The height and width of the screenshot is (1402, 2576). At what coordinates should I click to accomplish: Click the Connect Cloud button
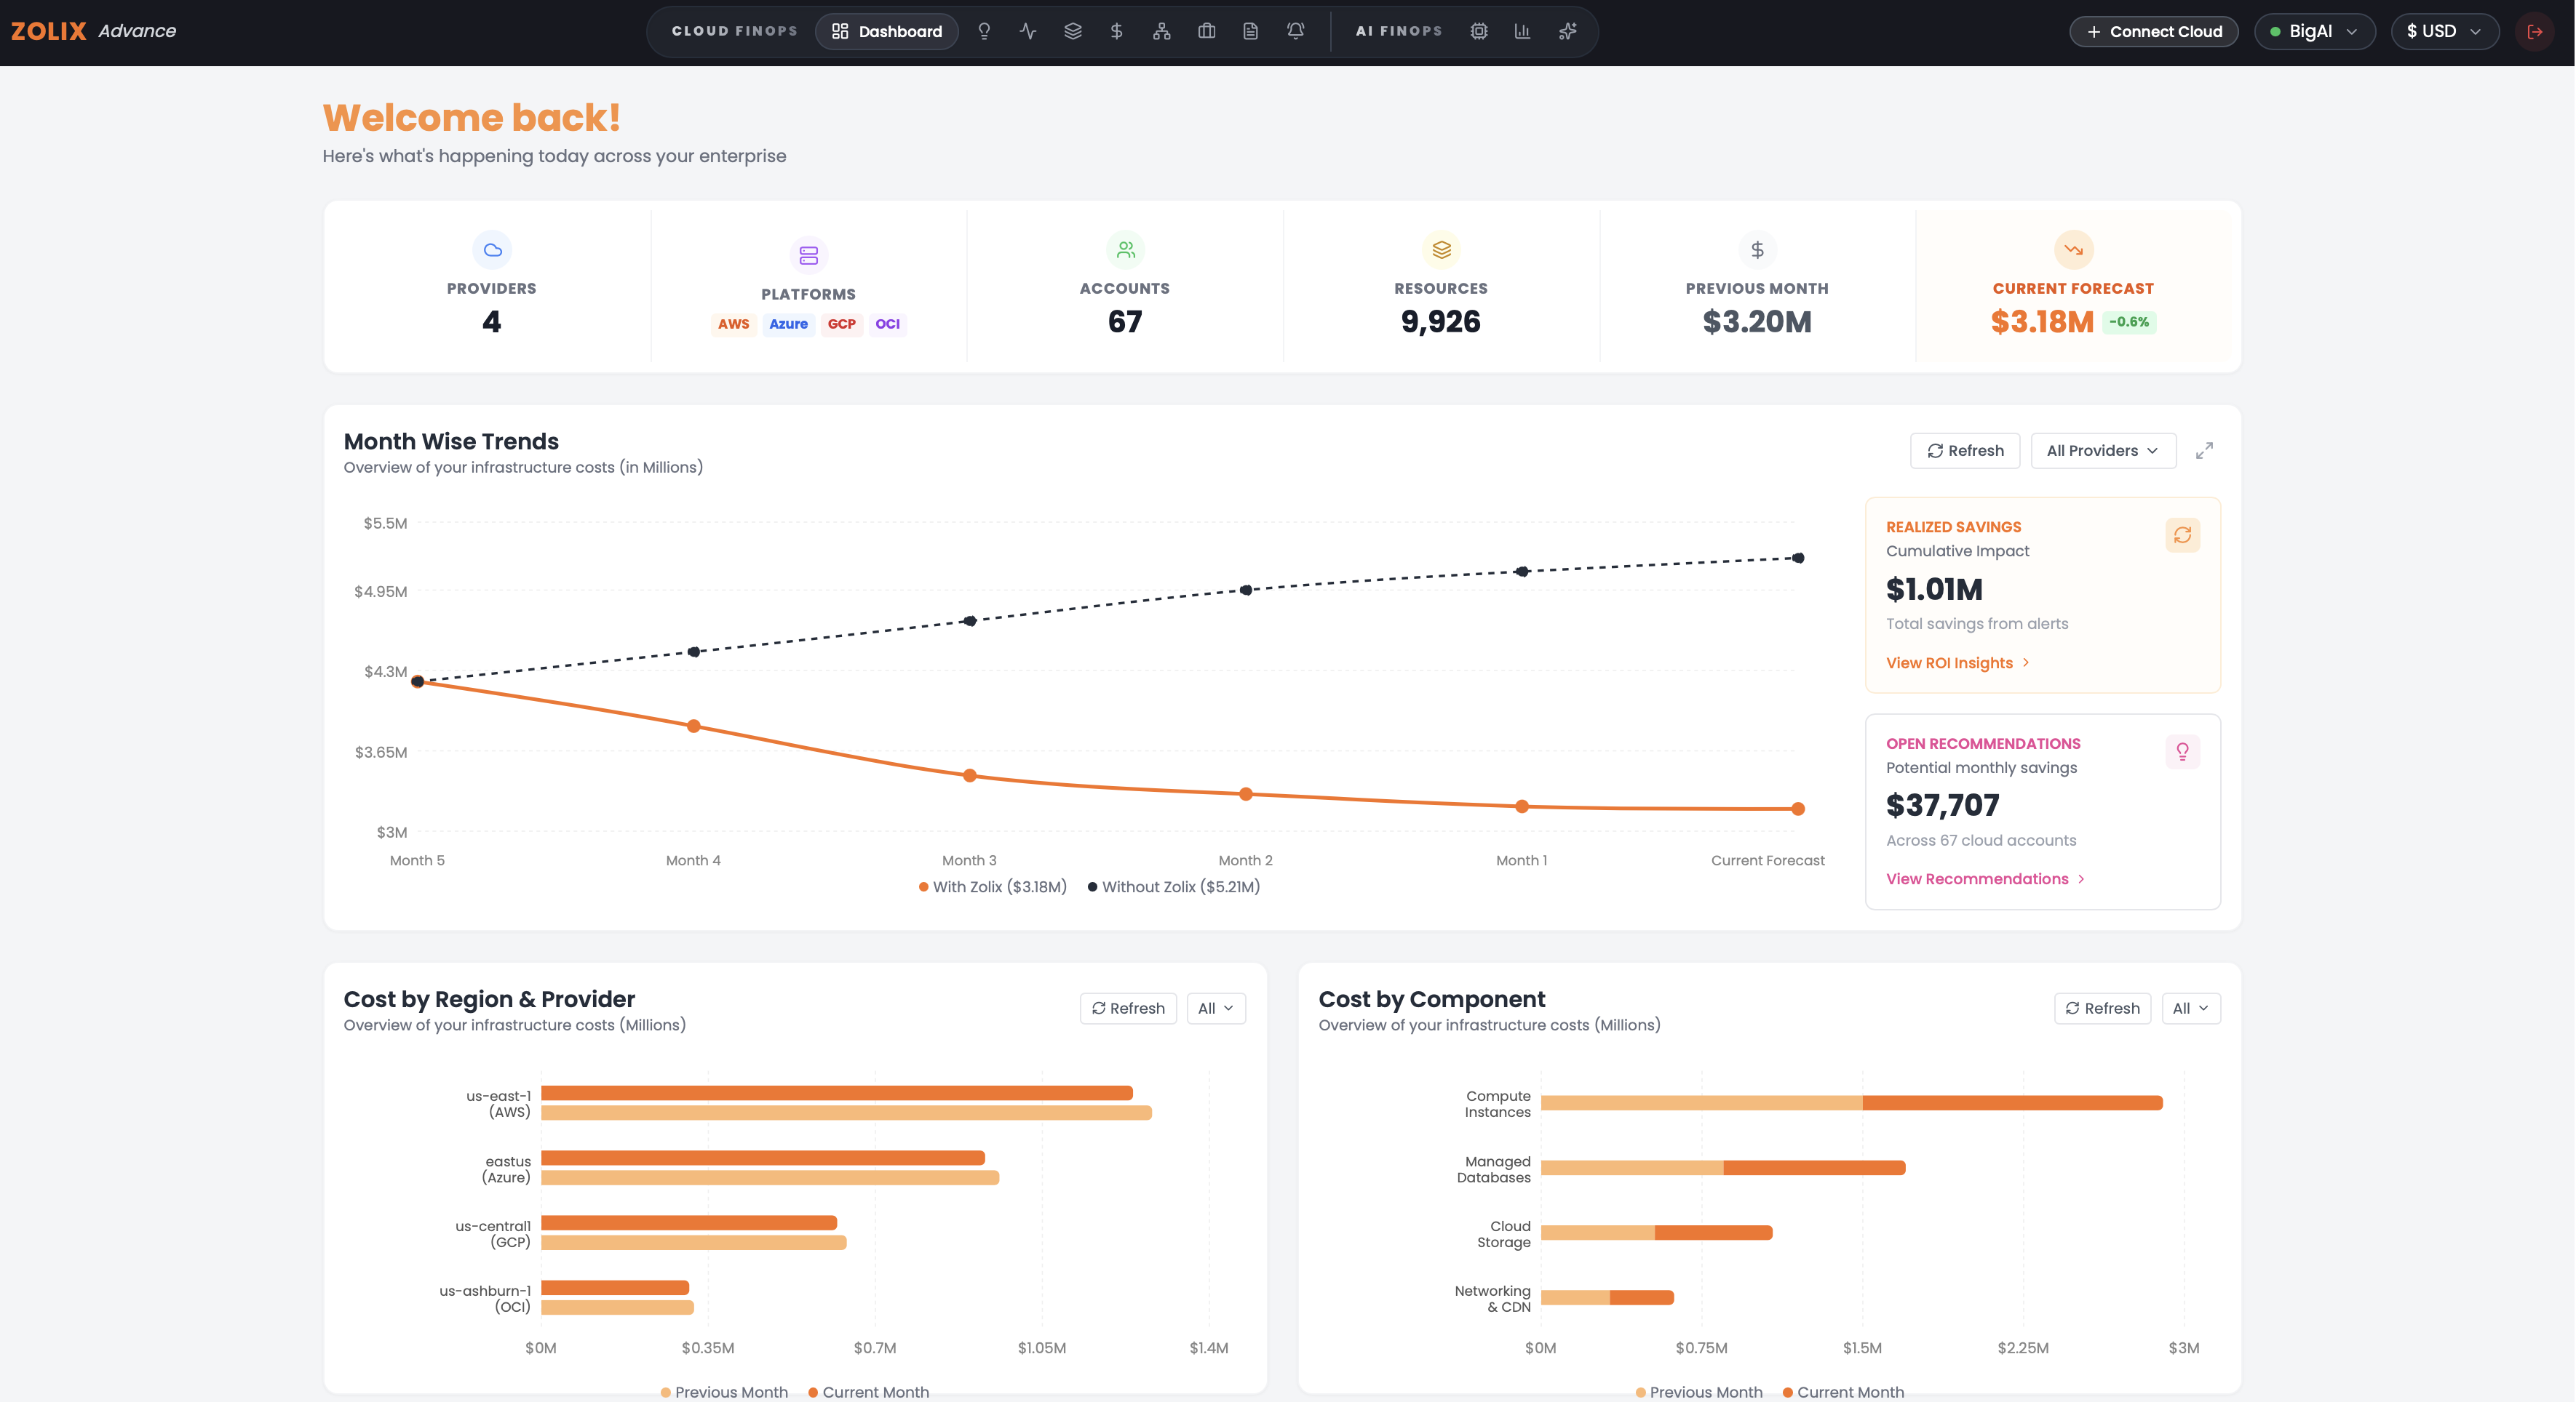pyautogui.click(x=2154, y=31)
